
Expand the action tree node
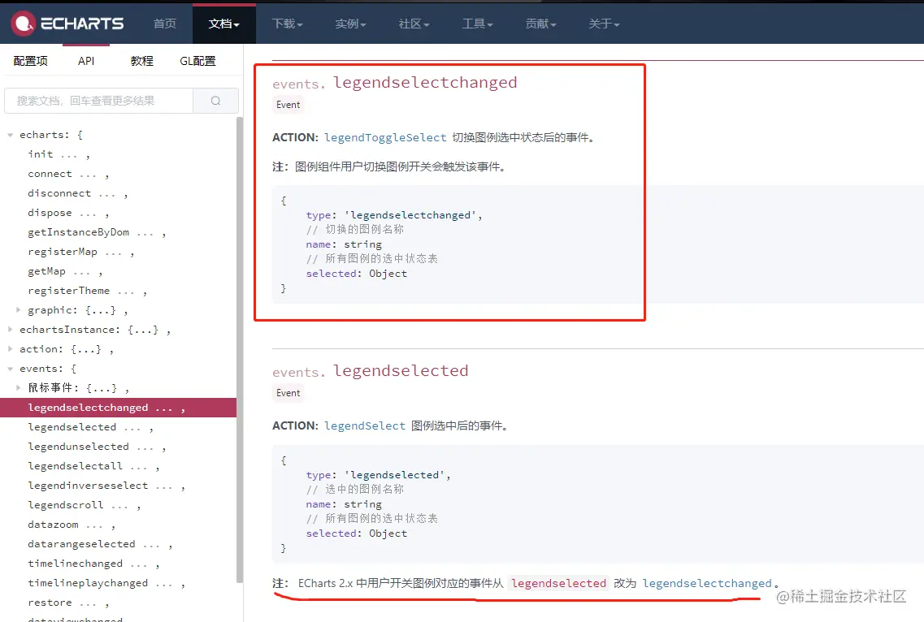click(x=10, y=348)
